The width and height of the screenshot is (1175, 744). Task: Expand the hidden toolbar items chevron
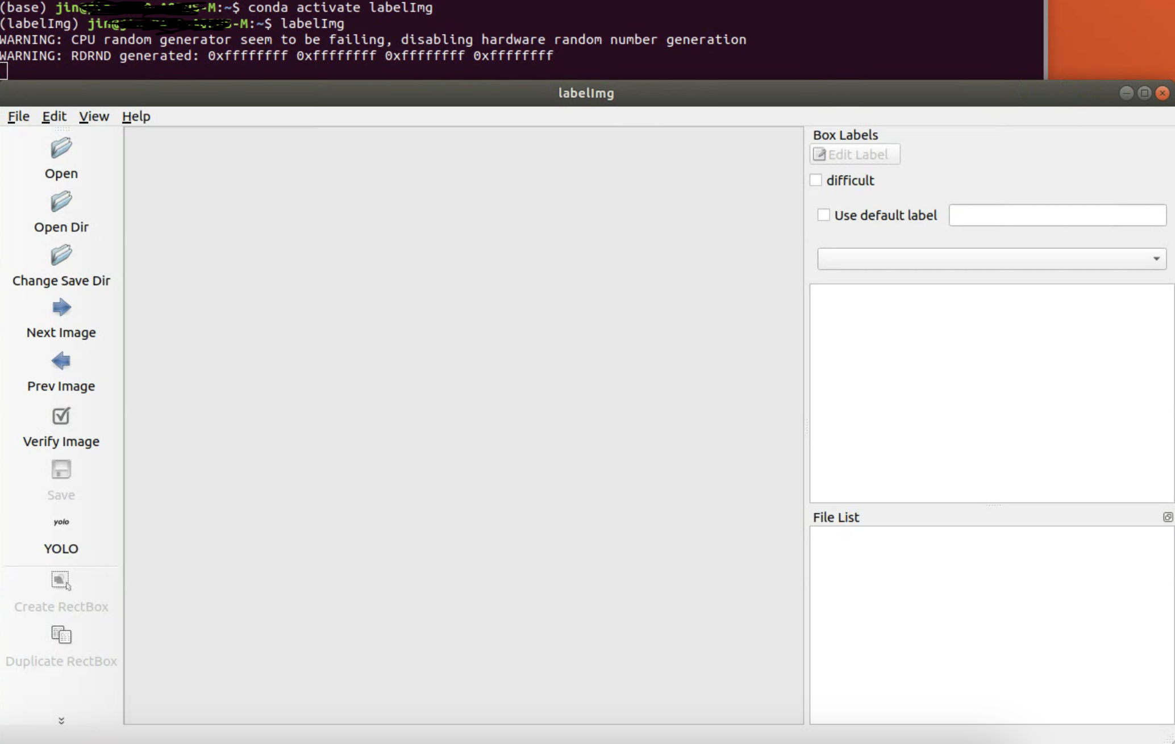[x=61, y=720]
